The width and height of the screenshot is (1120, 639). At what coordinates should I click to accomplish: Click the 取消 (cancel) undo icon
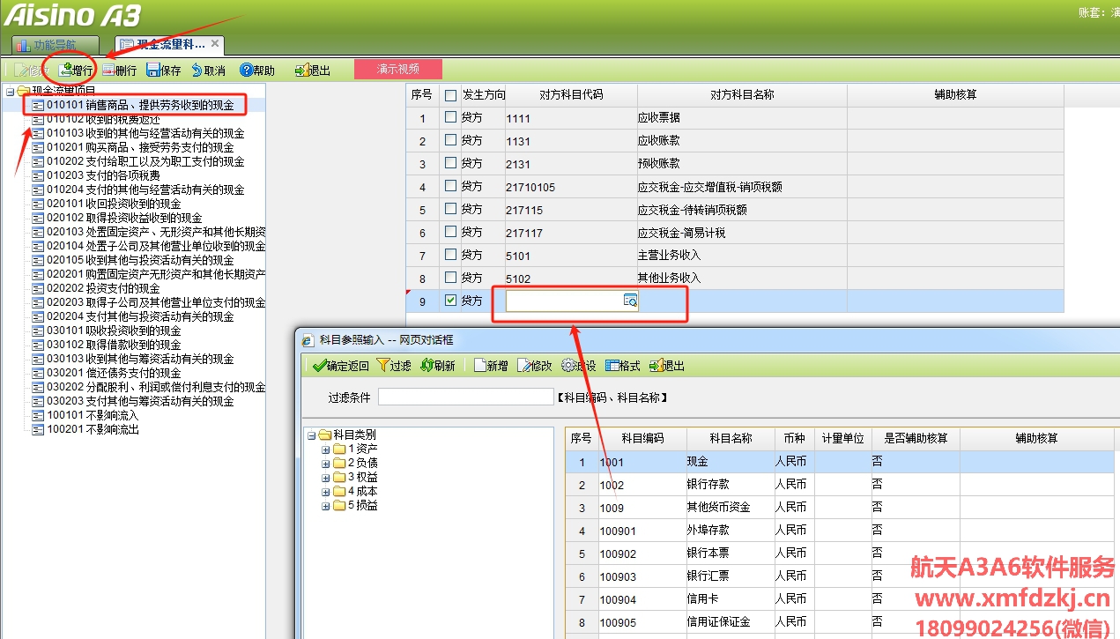[x=197, y=71]
